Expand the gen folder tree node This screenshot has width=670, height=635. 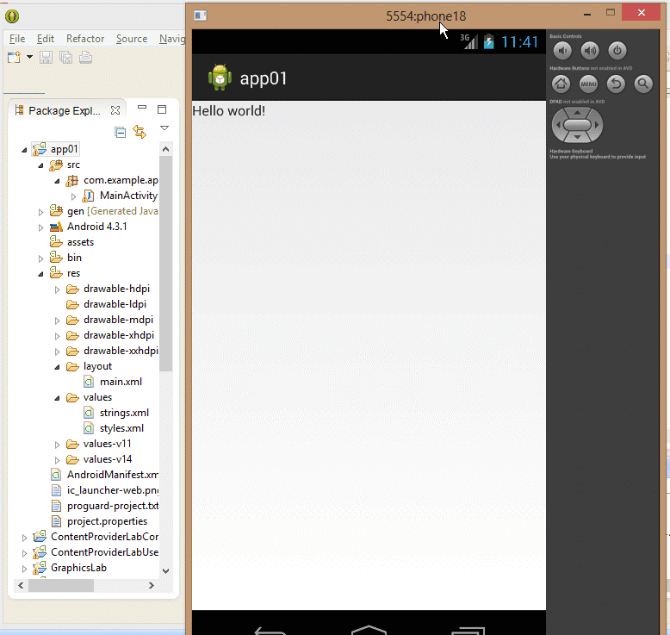pyautogui.click(x=40, y=211)
